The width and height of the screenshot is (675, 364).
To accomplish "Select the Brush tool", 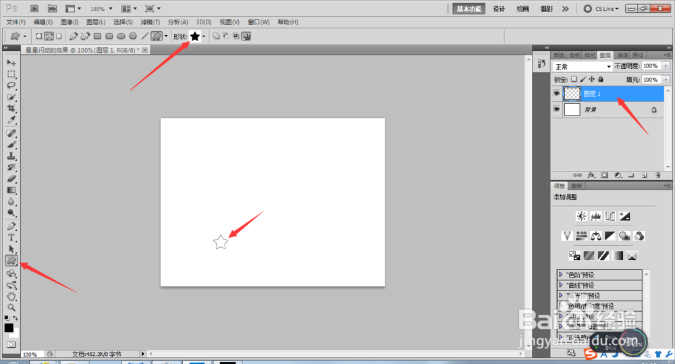I will (11, 145).
